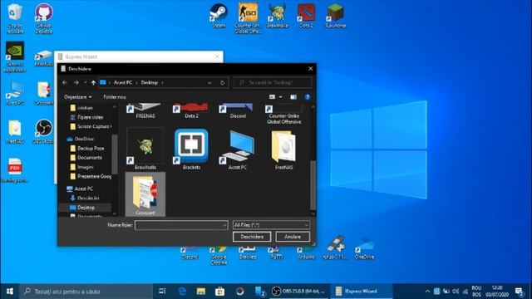This screenshot has width=532, height=299.
Task: Click the Arduino desktop shortcut
Action: [x=306, y=253]
